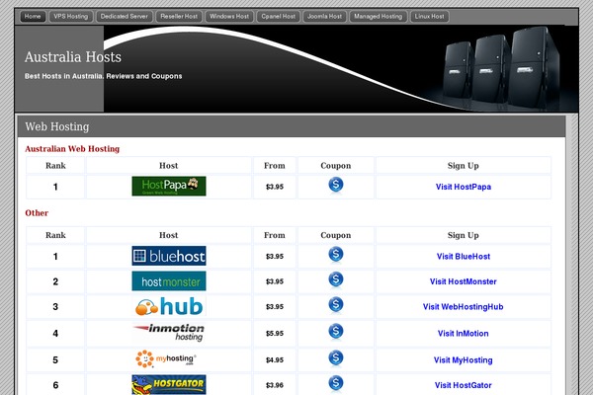Open the hub logo image
593x395 pixels.
pos(169,306)
